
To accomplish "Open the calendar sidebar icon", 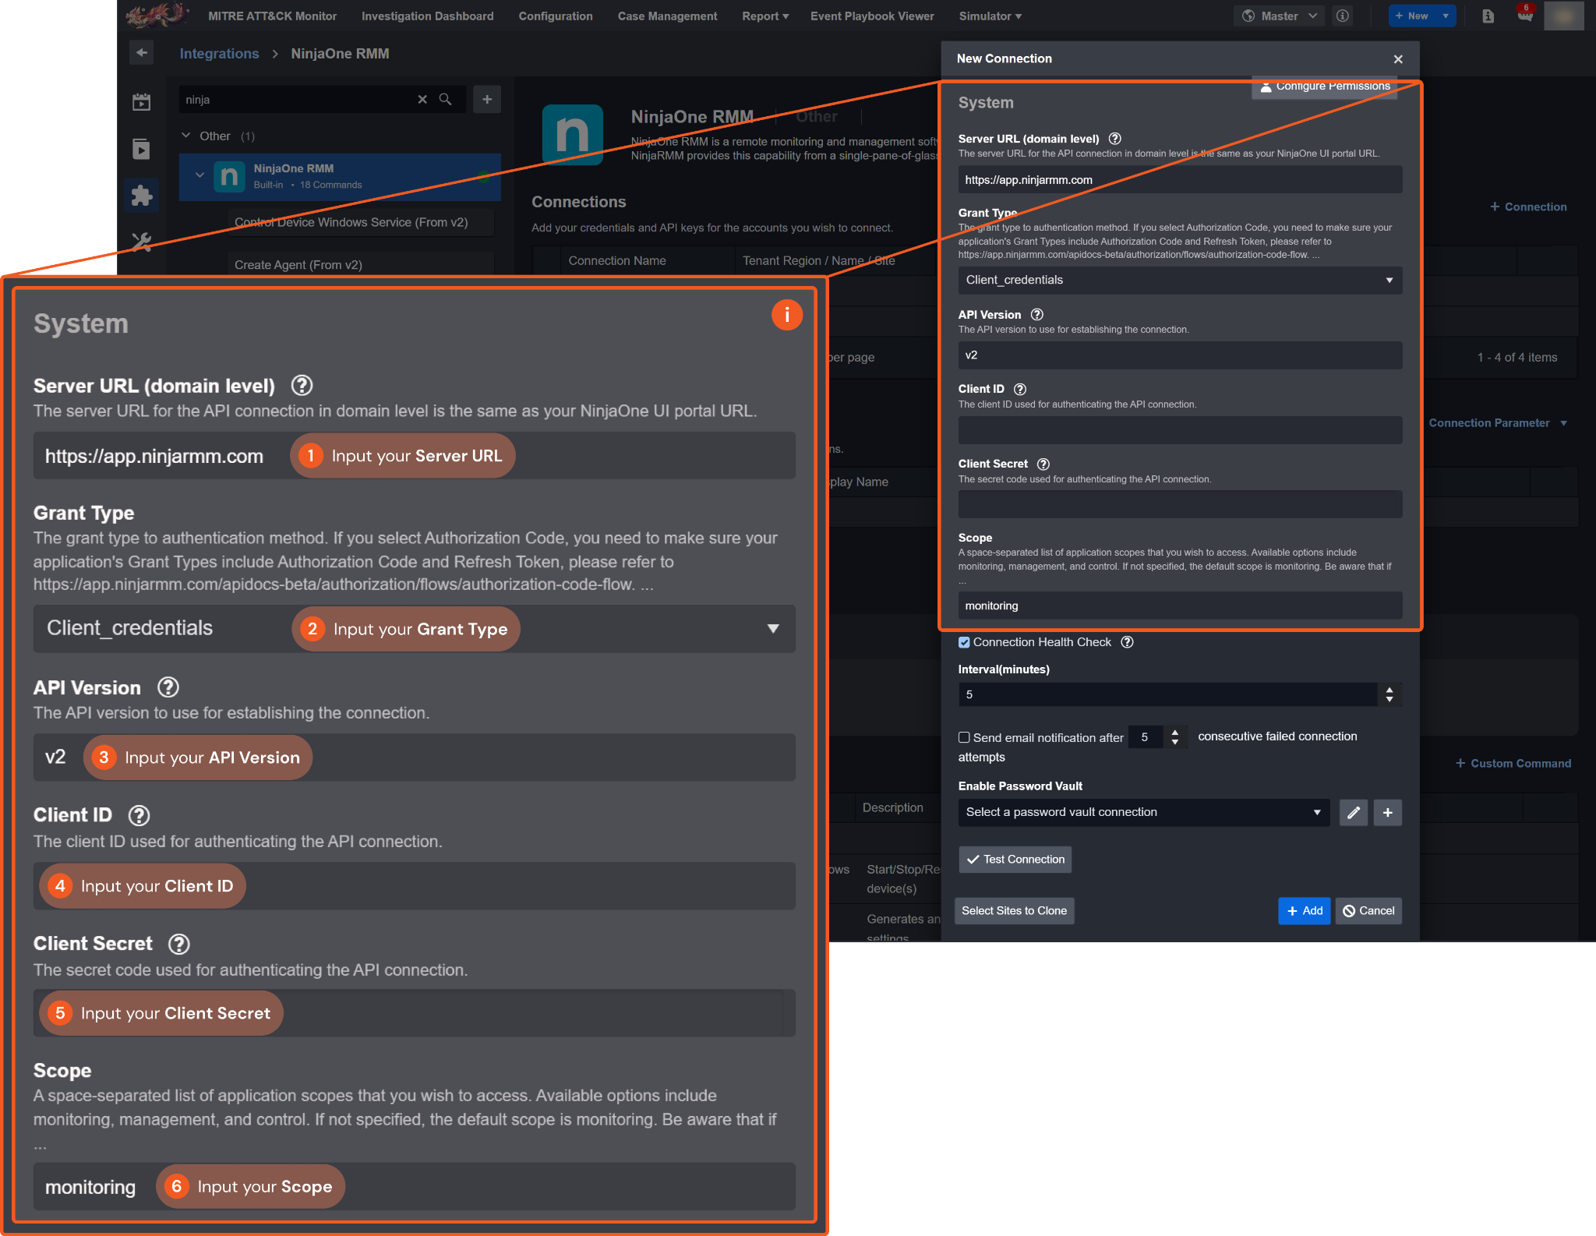I will point(141,101).
